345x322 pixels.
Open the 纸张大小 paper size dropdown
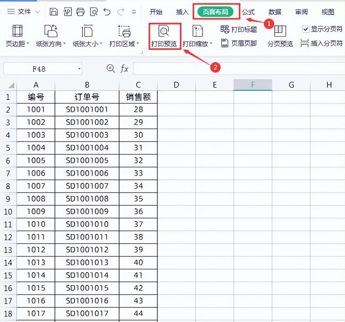[87, 36]
